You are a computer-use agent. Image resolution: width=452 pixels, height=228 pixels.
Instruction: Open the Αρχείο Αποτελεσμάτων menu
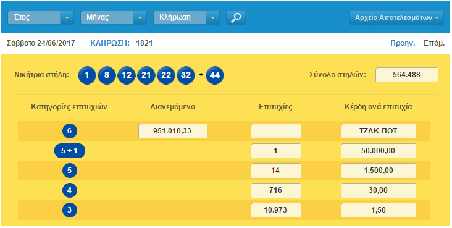396,17
